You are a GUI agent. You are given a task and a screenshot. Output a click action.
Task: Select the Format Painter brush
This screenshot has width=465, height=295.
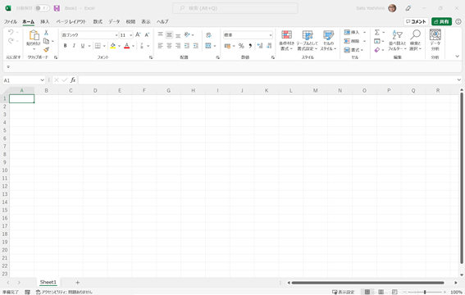tap(46, 50)
